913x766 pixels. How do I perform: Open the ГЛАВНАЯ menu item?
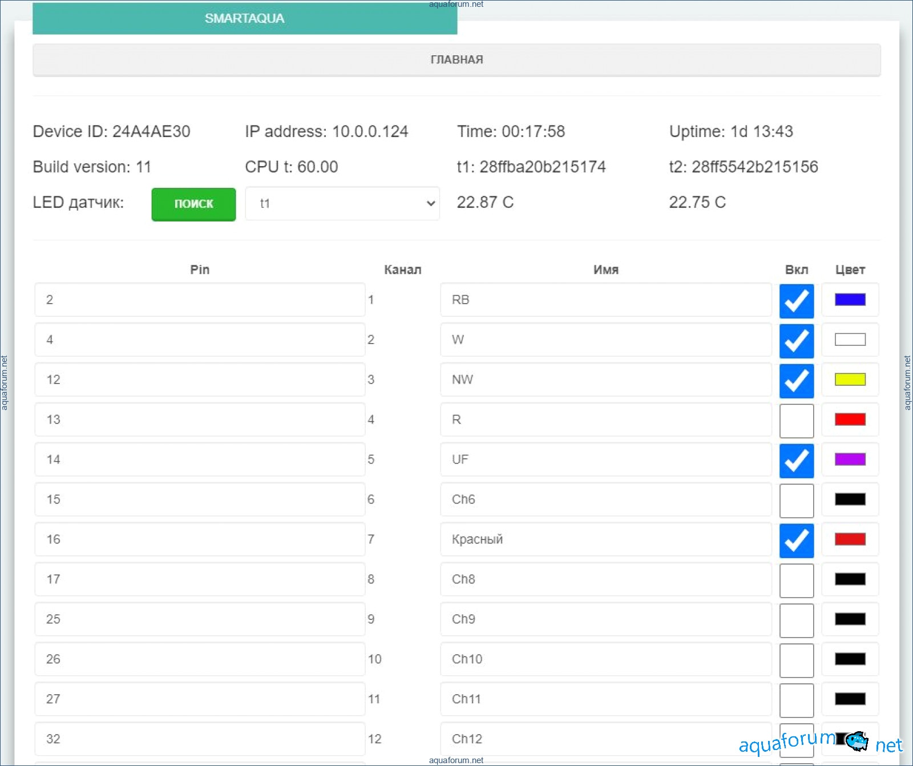point(456,60)
